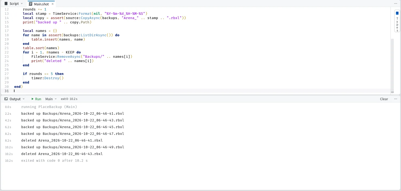Click the table.sort(names) line
Screen dimensions: 401x191
41,48
